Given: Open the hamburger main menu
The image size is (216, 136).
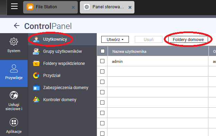Looking at the screenshot, I should [14, 6].
